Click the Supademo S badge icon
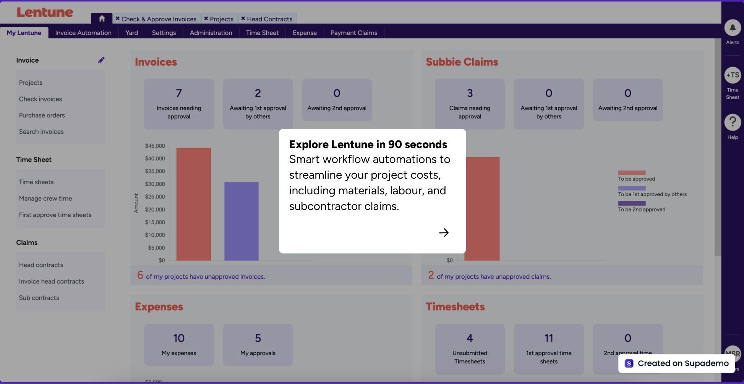Screen dimensions: 744x384 pos(629,363)
